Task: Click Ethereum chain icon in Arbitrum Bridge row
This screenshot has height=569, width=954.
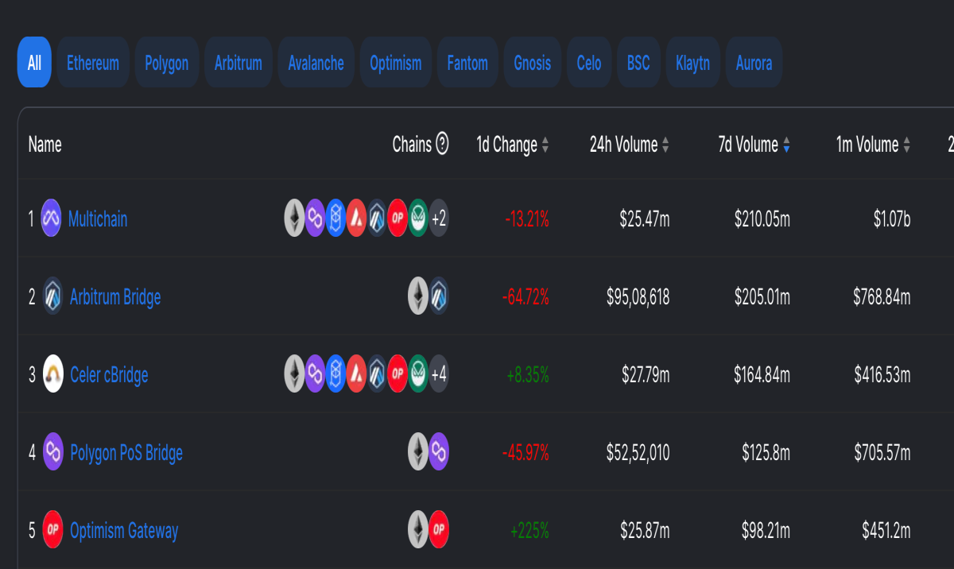Action: 418,296
